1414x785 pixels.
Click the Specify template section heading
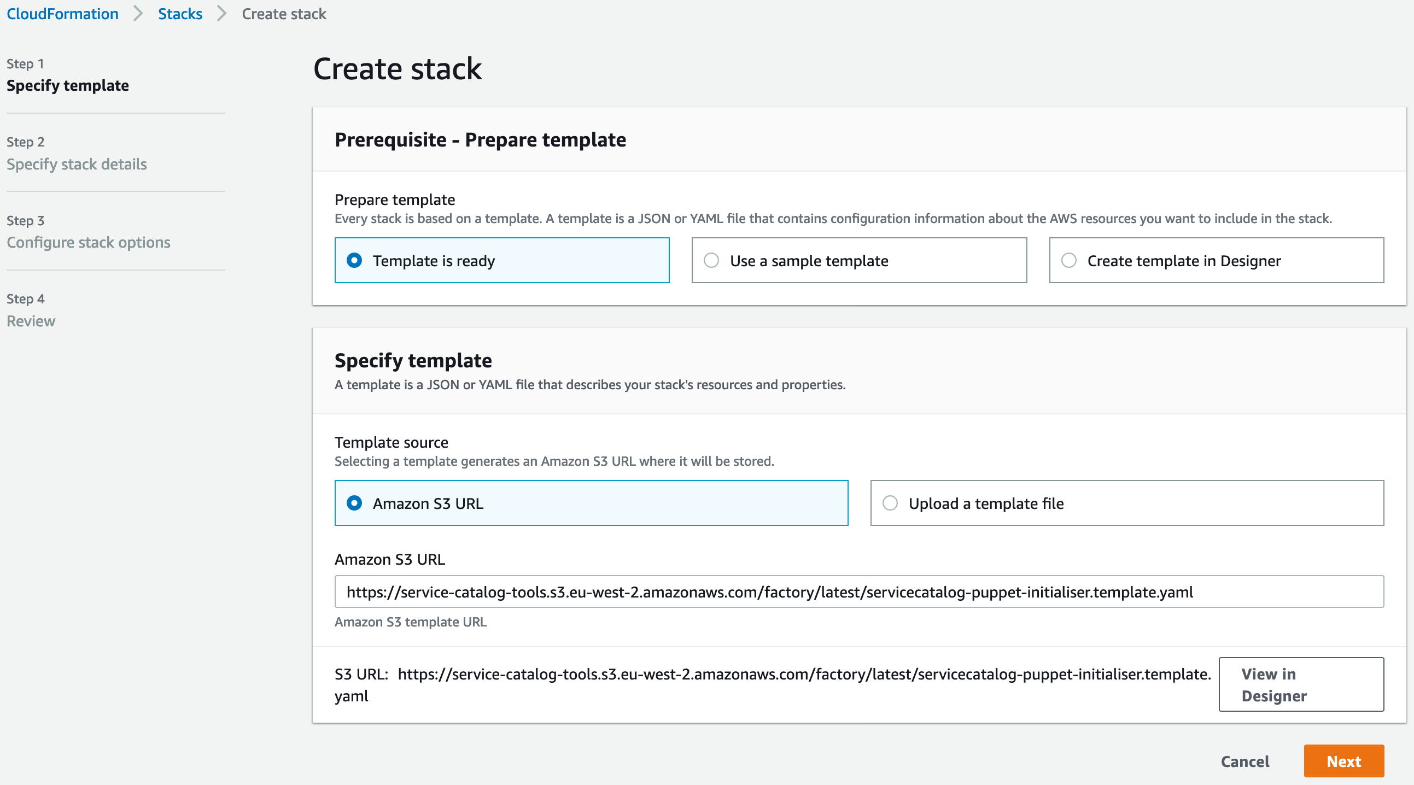tap(413, 361)
